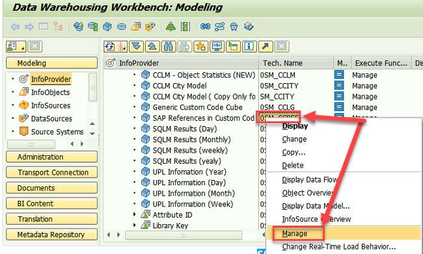Screen dimensions: 423x254
Task: Click the blue Information i button
Action: (249, 47)
